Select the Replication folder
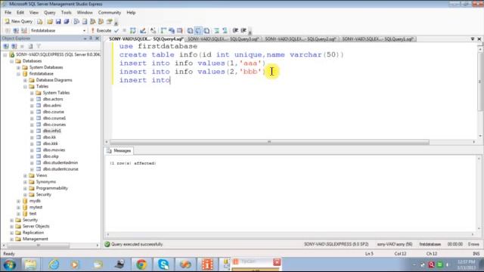 click(33, 233)
